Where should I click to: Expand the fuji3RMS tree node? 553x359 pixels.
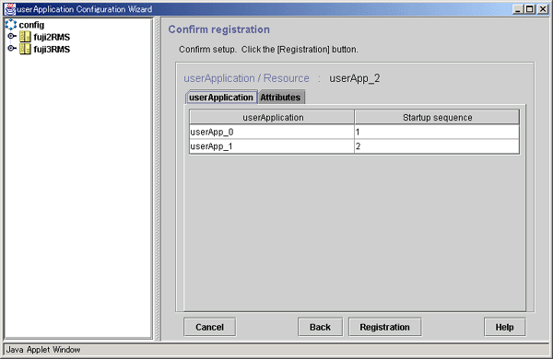(x=11, y=48)
